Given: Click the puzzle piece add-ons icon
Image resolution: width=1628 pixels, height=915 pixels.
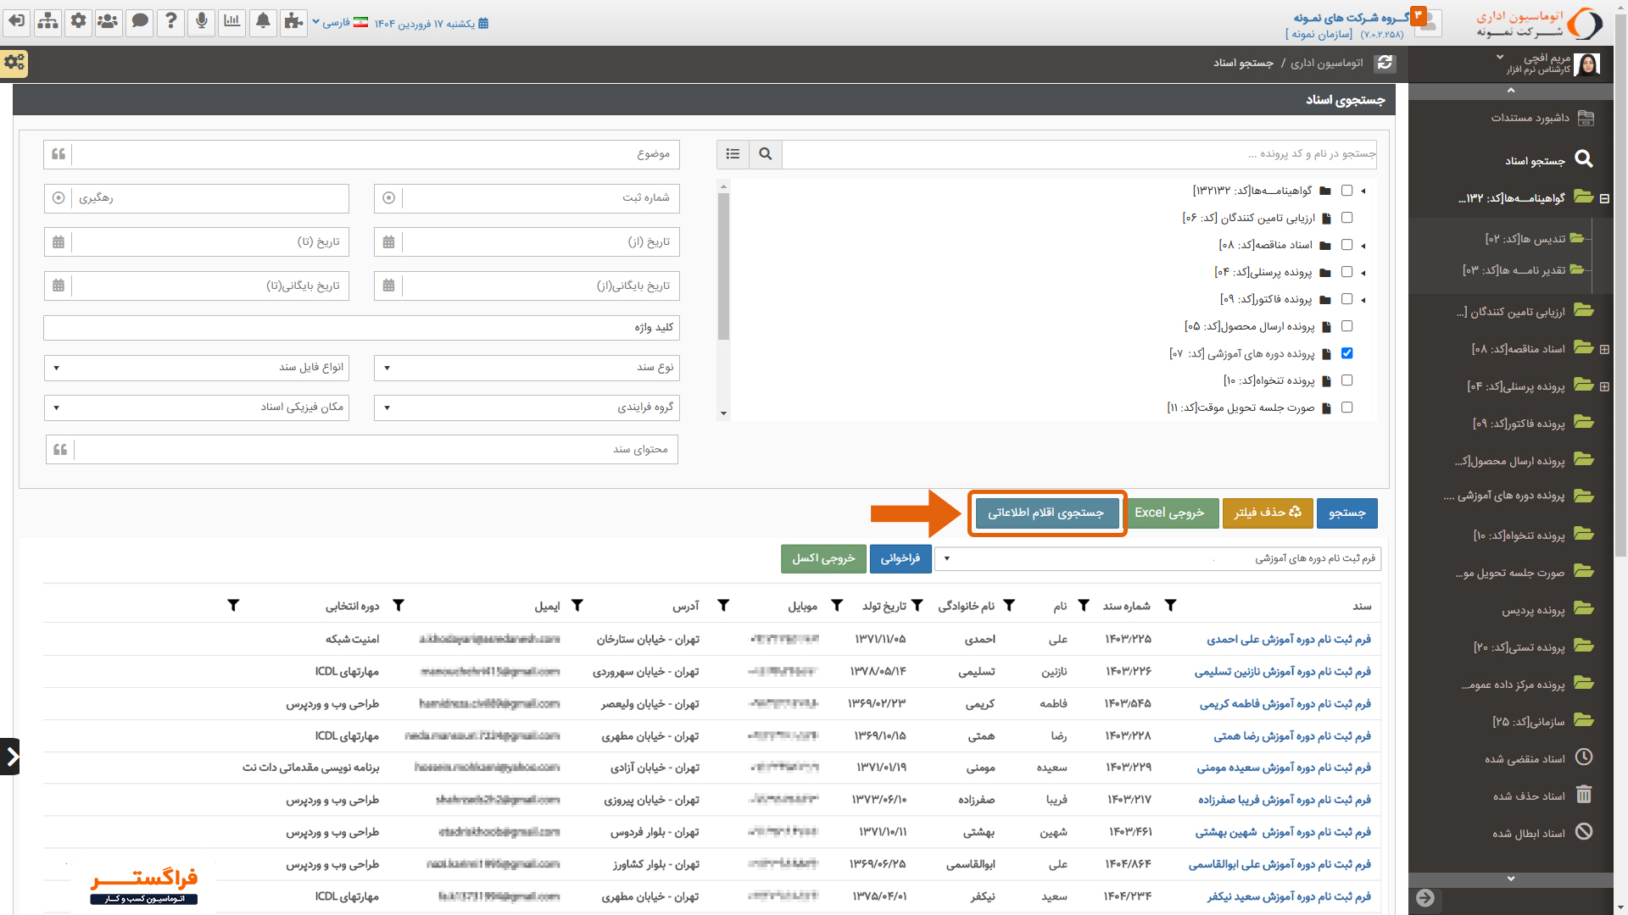Looking at the screenshot, I should click(293, 23).
